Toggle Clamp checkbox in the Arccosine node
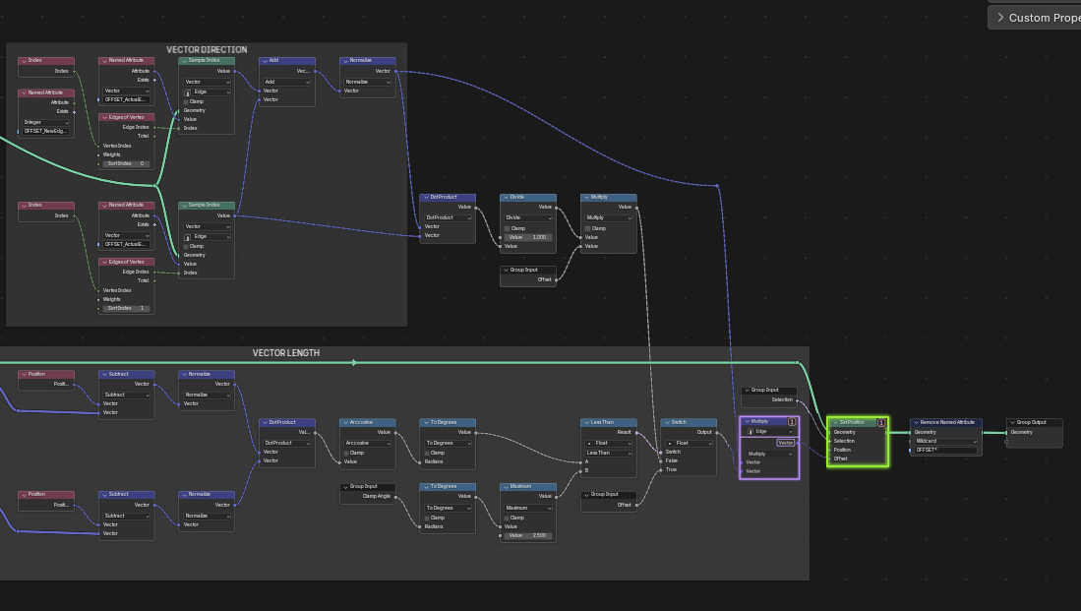Image resolution: width=1081 pixels, height=611 pixels. pos(346,453)
